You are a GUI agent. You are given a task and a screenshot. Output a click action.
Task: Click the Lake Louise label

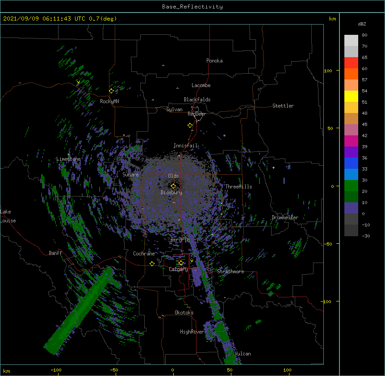(8, 216)
